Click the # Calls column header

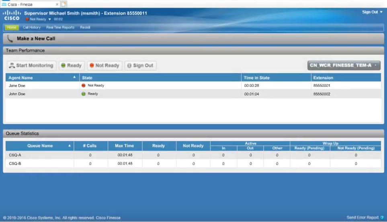click(x=91, y=146)
